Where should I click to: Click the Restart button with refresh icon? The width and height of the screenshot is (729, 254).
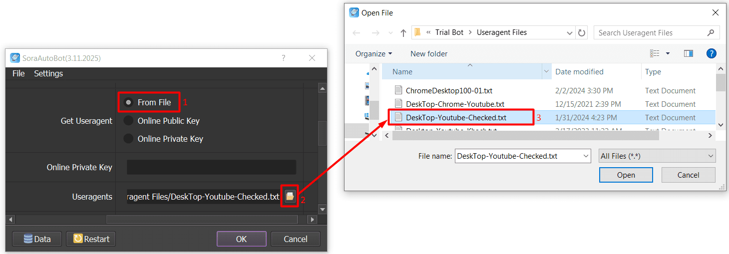(91, 239)
